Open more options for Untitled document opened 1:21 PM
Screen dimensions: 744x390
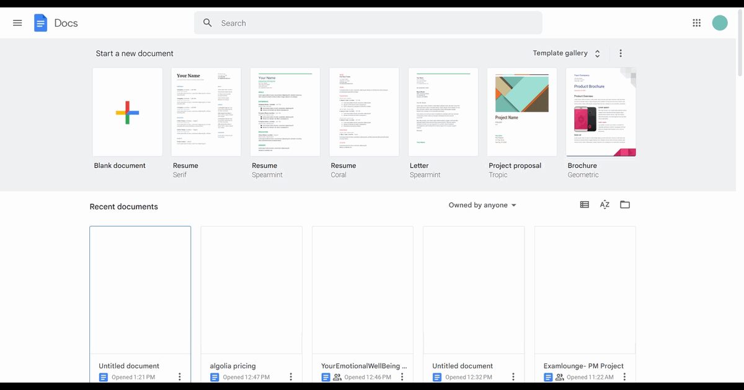point(180,376)
